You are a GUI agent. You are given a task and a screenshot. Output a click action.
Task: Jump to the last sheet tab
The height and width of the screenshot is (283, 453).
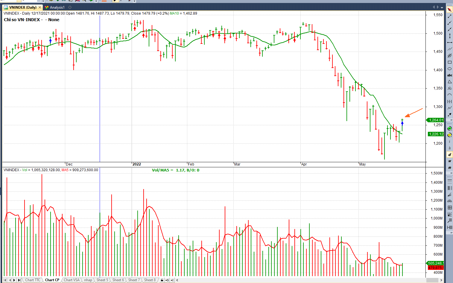tap(19, 280)
